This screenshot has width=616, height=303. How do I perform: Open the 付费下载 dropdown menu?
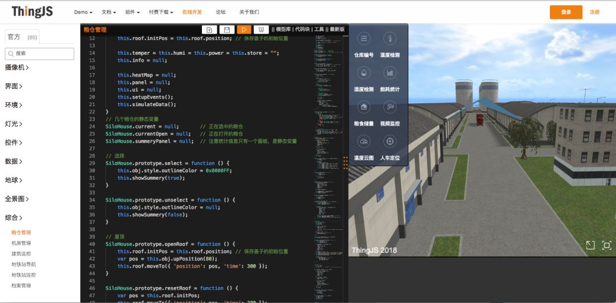click(x=161, y=12)
